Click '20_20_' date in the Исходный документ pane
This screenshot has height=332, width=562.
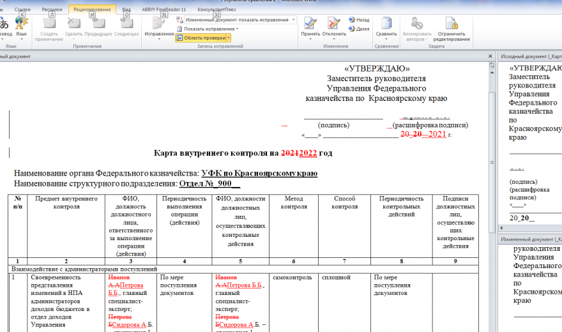pyautogui.click(x=522, y=218)
